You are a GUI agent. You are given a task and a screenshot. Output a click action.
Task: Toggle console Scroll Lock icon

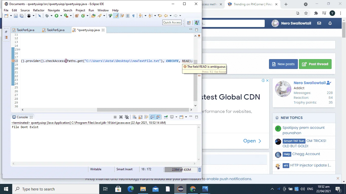pyautogui.click(x=141, y=117)
